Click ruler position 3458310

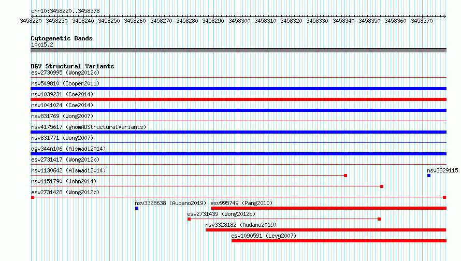pos(266,21)
